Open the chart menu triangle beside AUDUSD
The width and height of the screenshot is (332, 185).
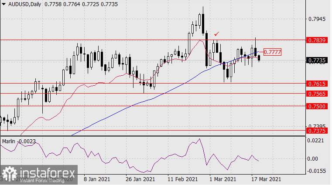4,4
